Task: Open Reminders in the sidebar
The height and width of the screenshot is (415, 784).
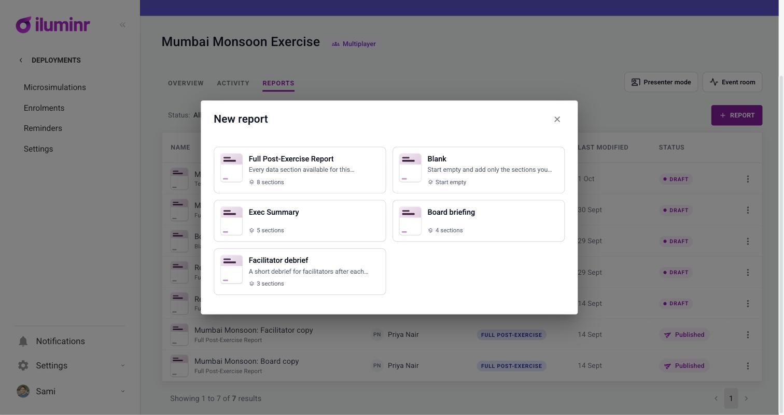Action: coord(43,128)
